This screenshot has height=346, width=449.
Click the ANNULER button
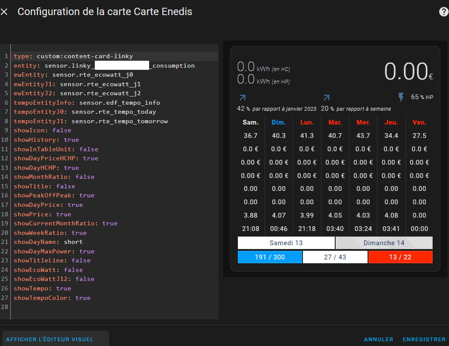[x=378, y=339]
